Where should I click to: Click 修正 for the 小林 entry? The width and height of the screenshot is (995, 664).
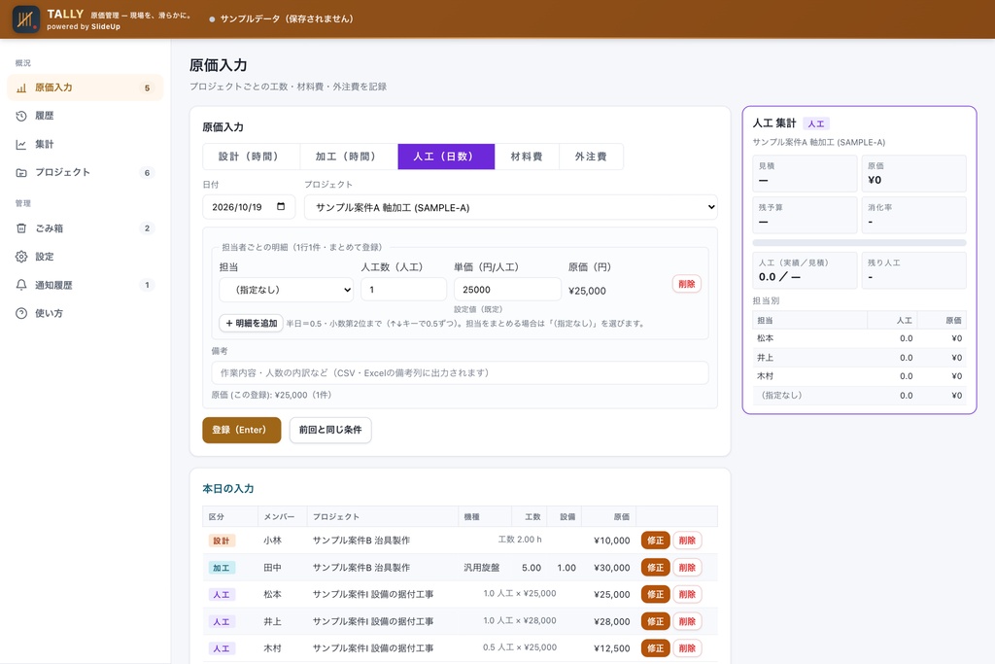point(656,541)
